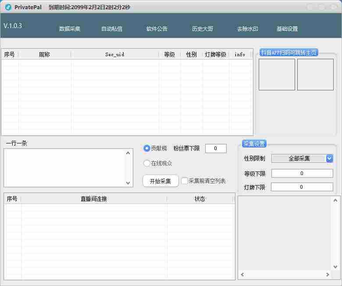The image size is (342, 286).
Task: Click the PrivatePal app logo icon
Action: pyautogui.click(x=8, y=7)
